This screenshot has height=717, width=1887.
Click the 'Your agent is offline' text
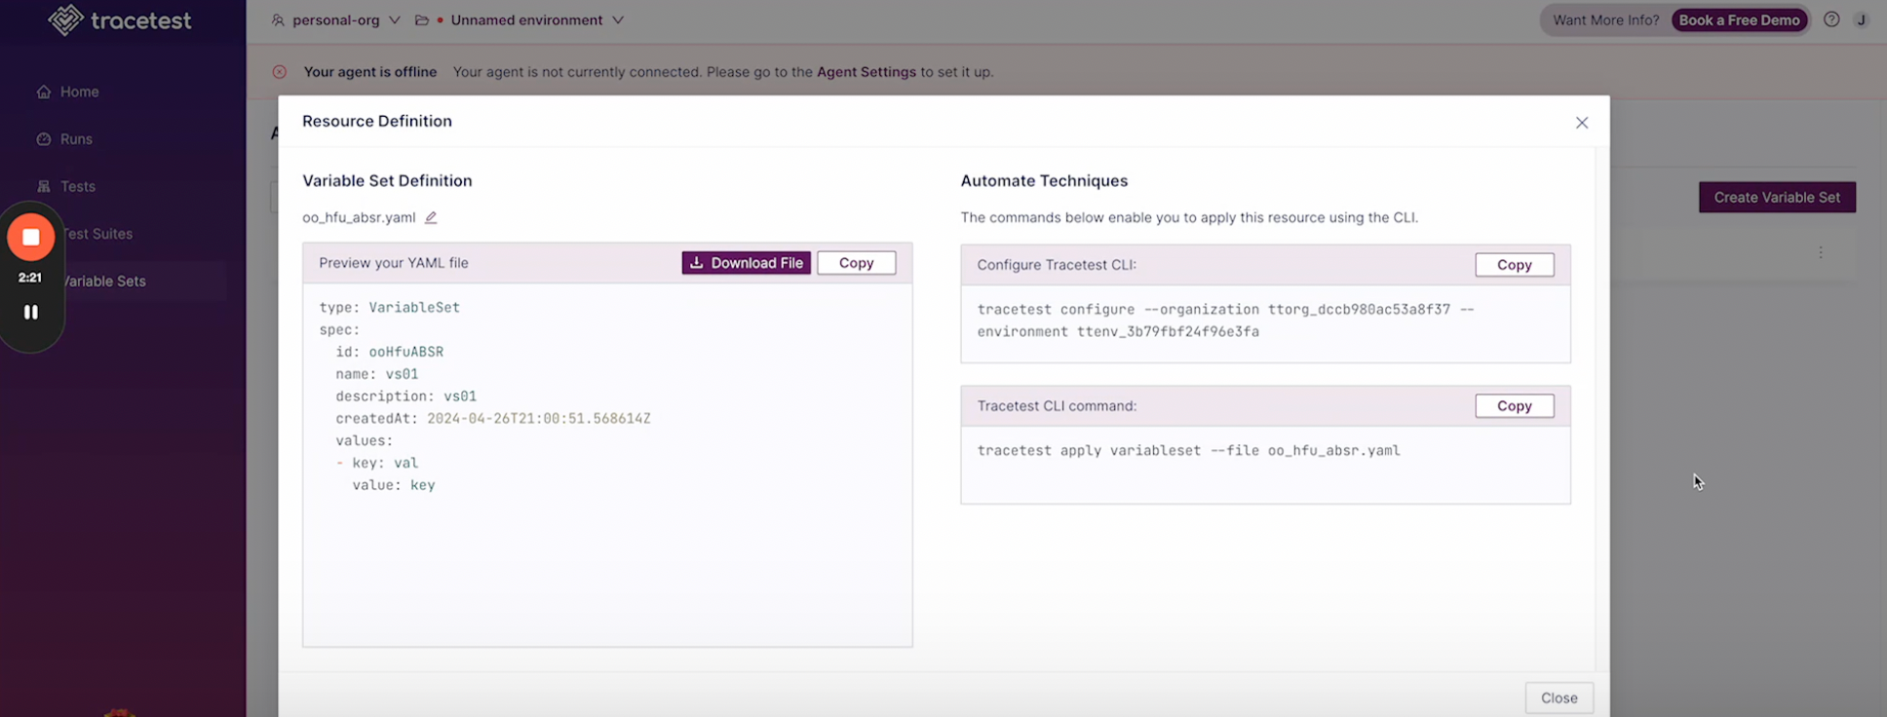click(370, 72)
